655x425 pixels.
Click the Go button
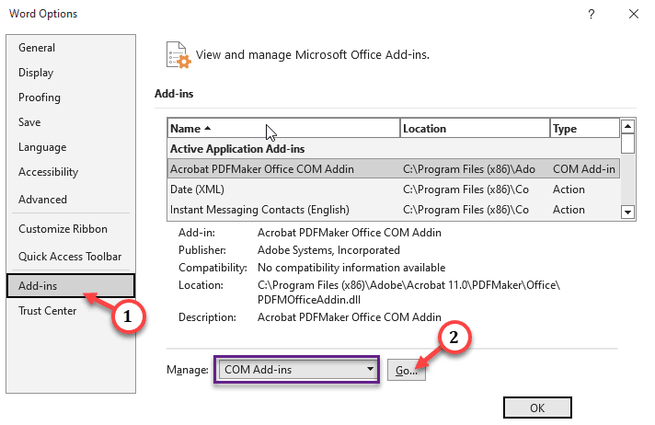tap(407, 370)
